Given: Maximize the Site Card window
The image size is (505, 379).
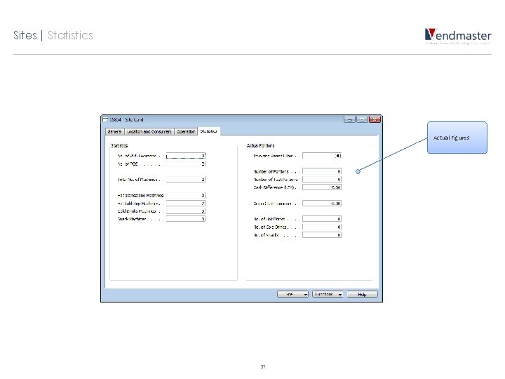Looking at the screenshot, I should click(x=362, y=119).
